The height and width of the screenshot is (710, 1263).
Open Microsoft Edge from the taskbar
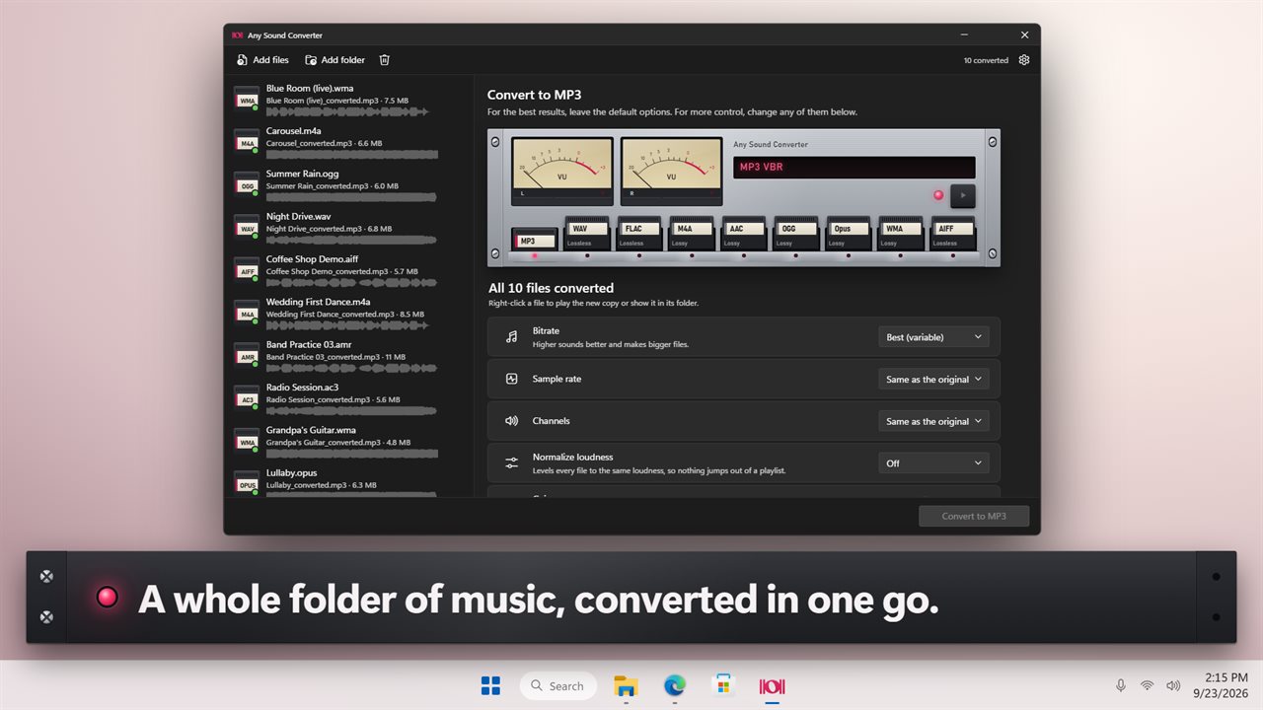tap(675, 686)
